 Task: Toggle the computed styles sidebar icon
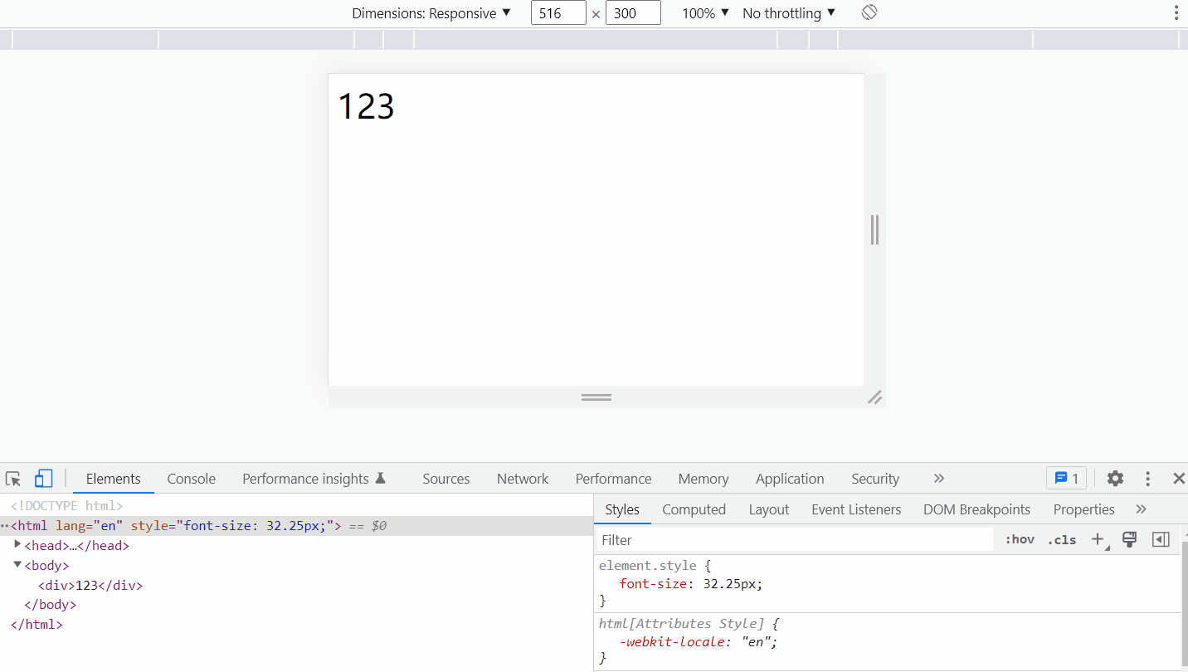coord(1161,539)
